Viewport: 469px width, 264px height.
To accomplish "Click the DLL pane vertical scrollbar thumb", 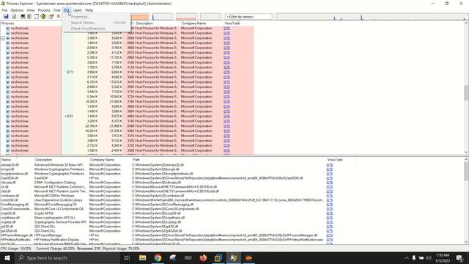I will click(x=466, y=172).
